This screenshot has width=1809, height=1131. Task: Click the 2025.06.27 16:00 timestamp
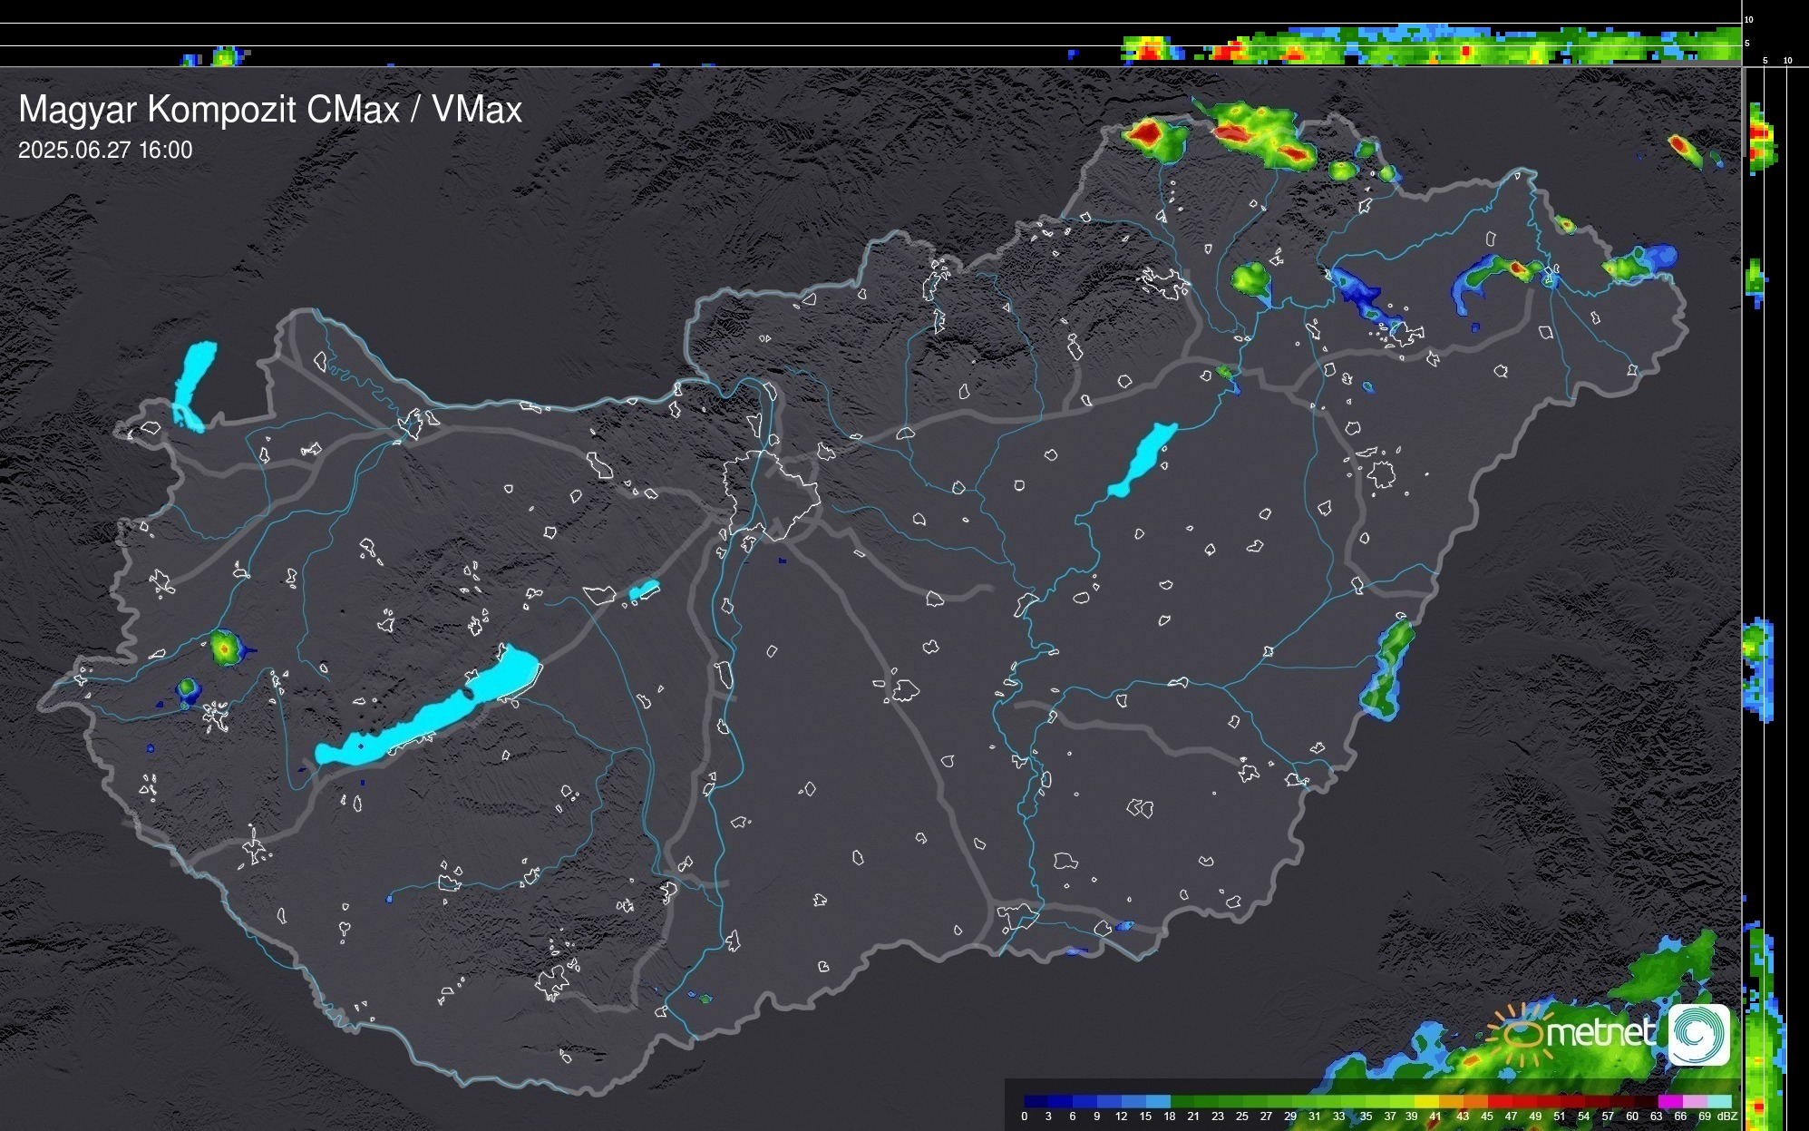[105, 151]
